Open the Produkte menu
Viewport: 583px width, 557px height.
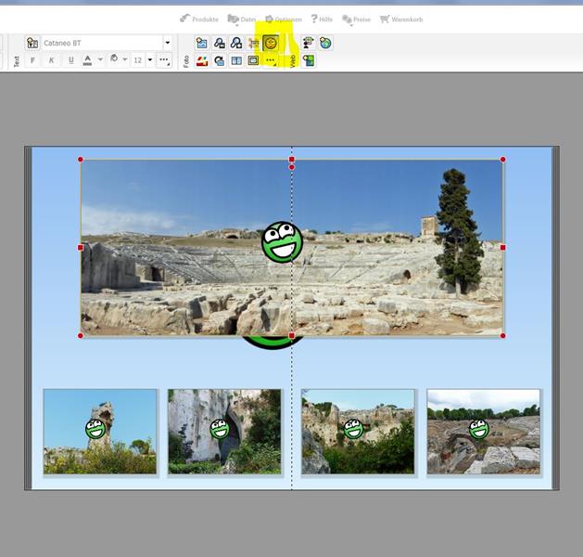click(x=199, y=19)
